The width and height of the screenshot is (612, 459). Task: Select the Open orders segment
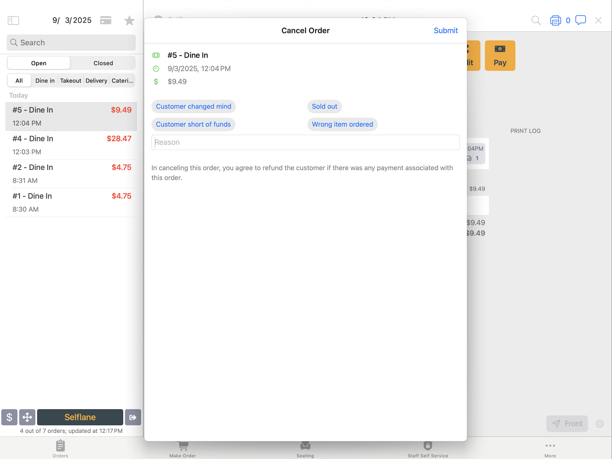click(x=39, y=63)
